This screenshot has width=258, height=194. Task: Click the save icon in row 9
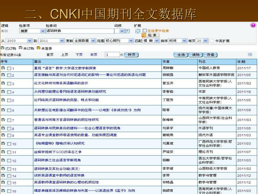[x=3, y=135]
